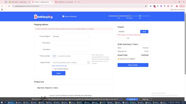
Task: Open the Country/Region dropdown showing Germany
Action: click(71, 36)
